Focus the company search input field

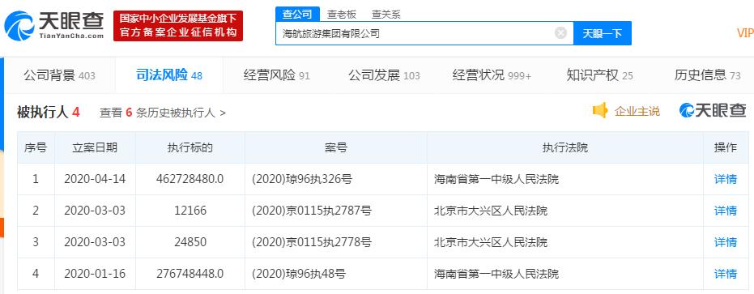[x=424, y=33]
